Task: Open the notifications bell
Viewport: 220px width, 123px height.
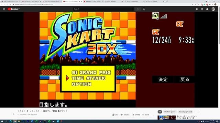Action: coord(207,9)
